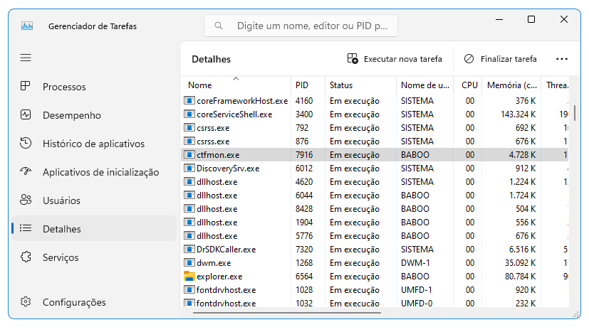Click the coreFrameworkHost.exe process icon
This screenshot has width=589, height=332.
pyautogui.click(x=189, y=100)
